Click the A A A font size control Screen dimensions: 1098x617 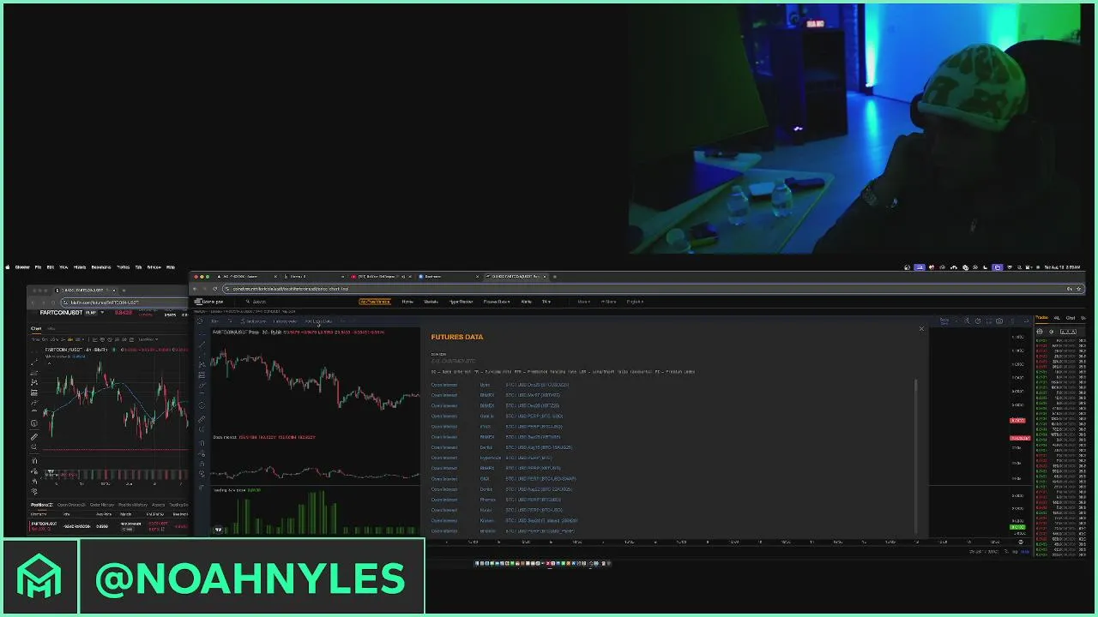1068,332
